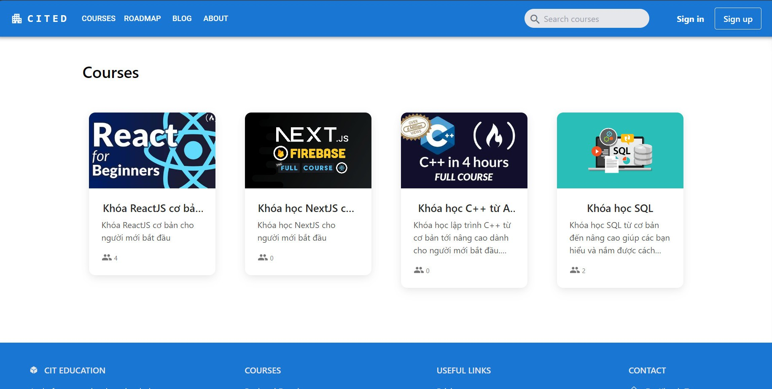The width and height of the screenshot is (772, 389).
Task: Click the enrollment icon on the C++ course card
Action: 418,270
